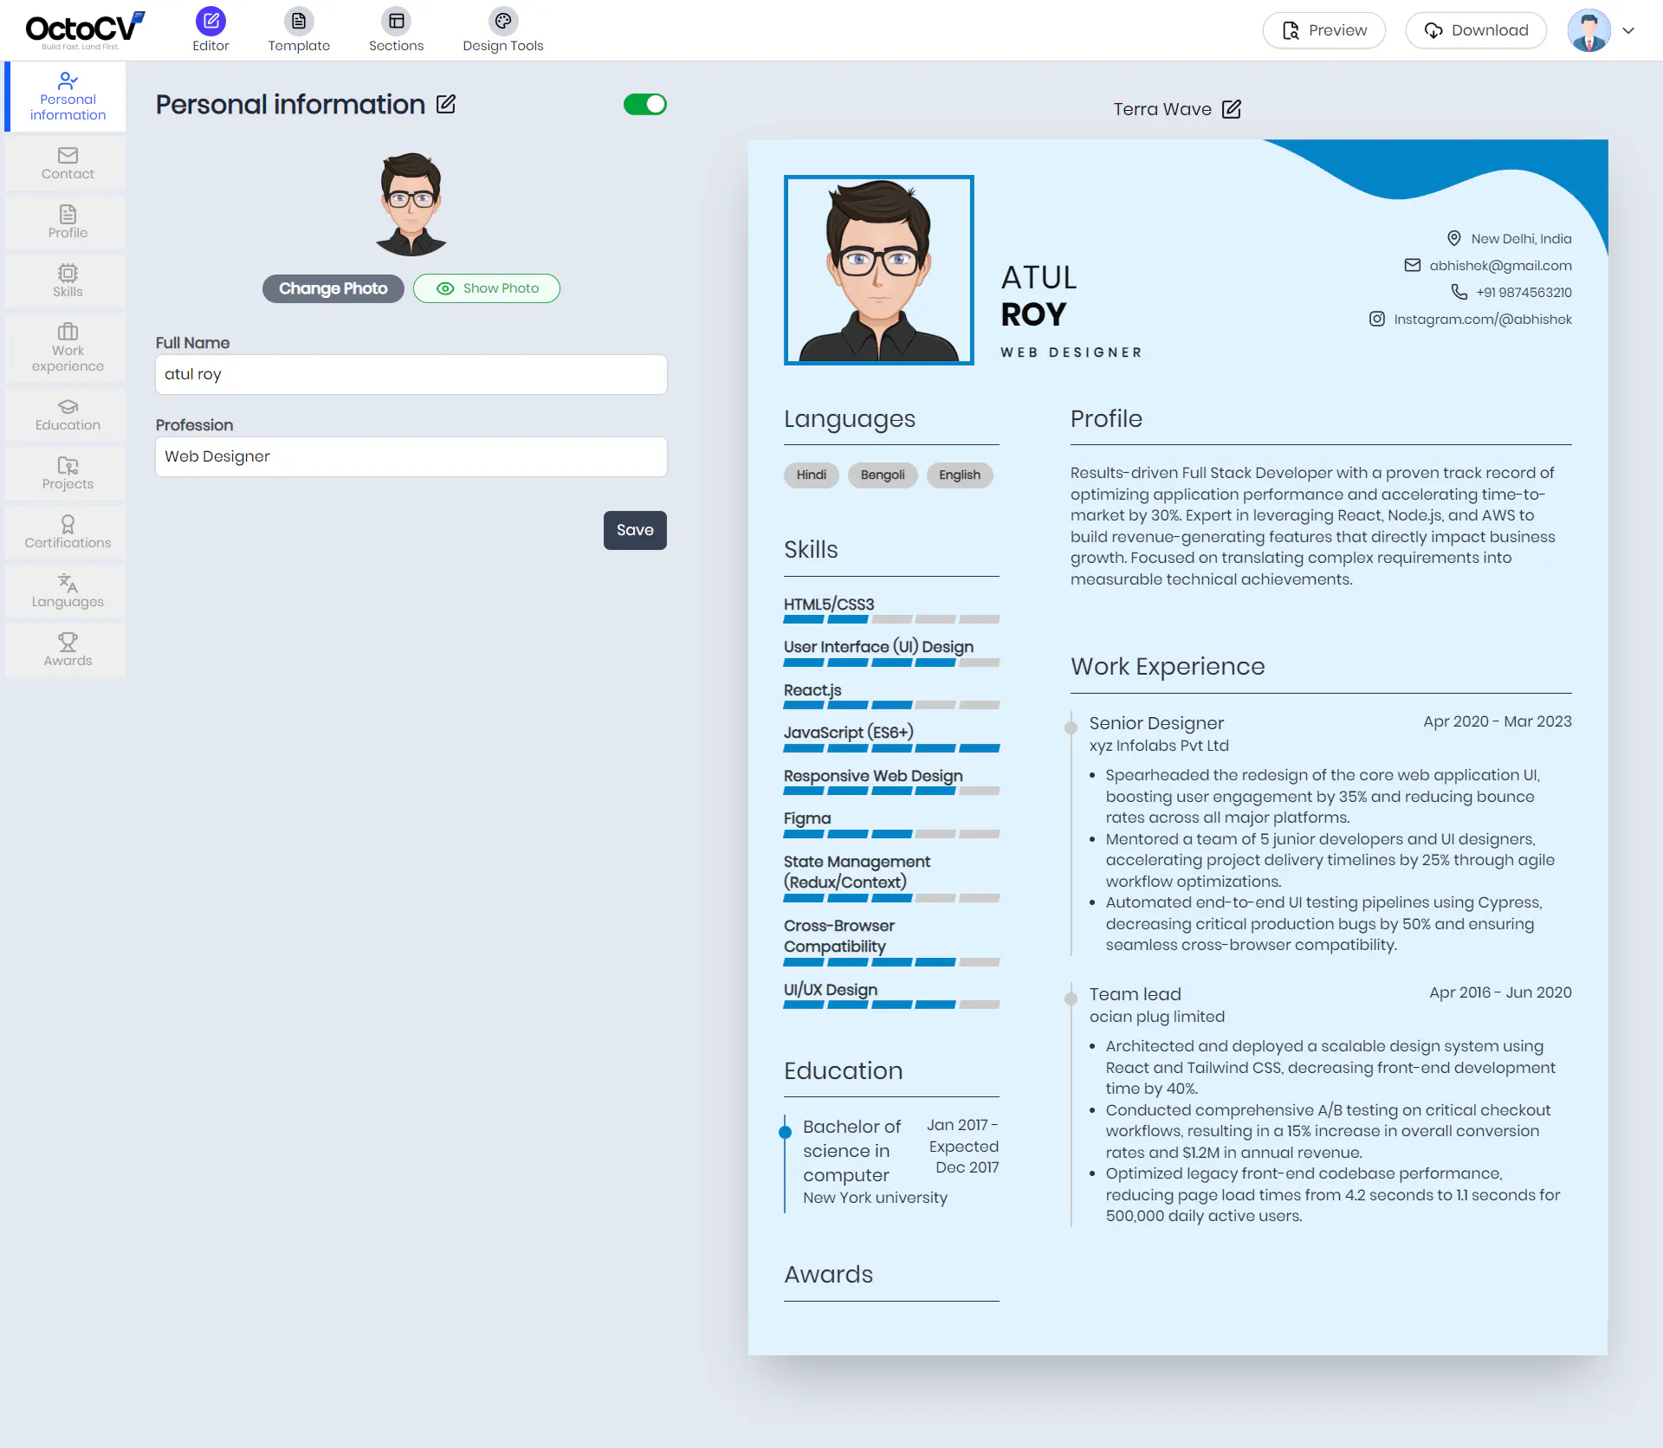1663x1448 pixels.
Task: Download the resume
Action: (1476, 30)
